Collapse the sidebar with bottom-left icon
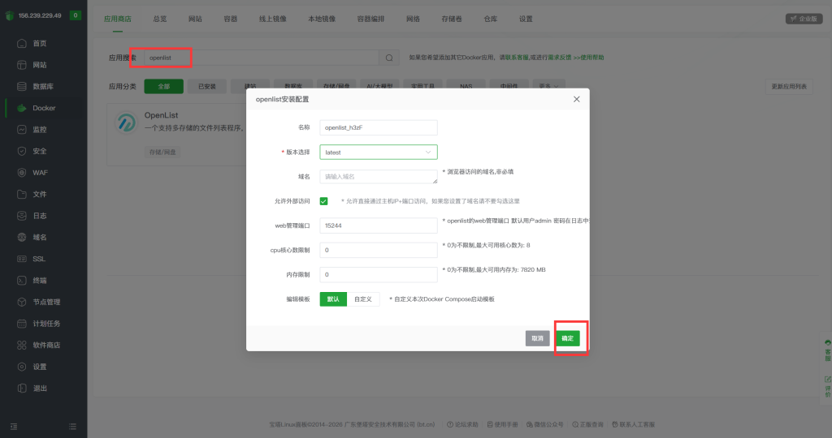Image resolution: width=832 pixels, height=438 pixels. point(14,427)
